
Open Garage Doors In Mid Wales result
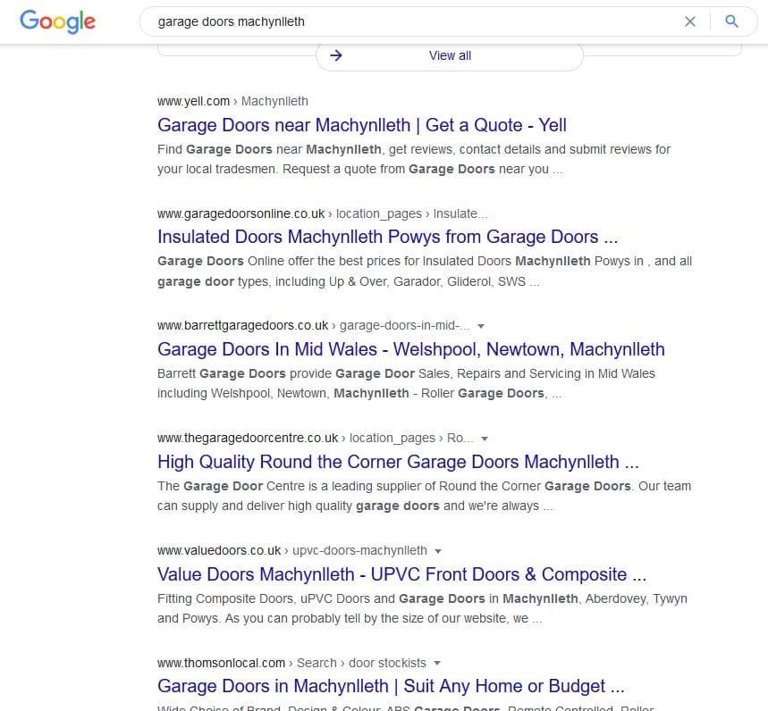click(410, 349)
